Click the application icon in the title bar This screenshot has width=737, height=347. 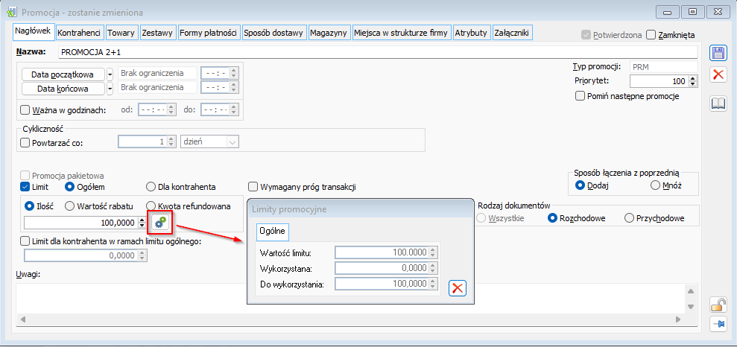click(13, 12)
